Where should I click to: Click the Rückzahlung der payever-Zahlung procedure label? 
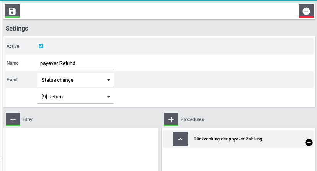[x=228, y=139]
